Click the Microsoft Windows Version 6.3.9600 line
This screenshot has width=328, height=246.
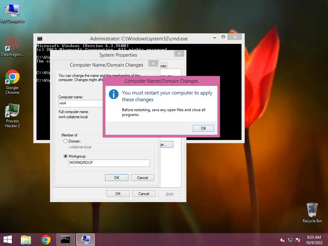click(x=82, y=45)
